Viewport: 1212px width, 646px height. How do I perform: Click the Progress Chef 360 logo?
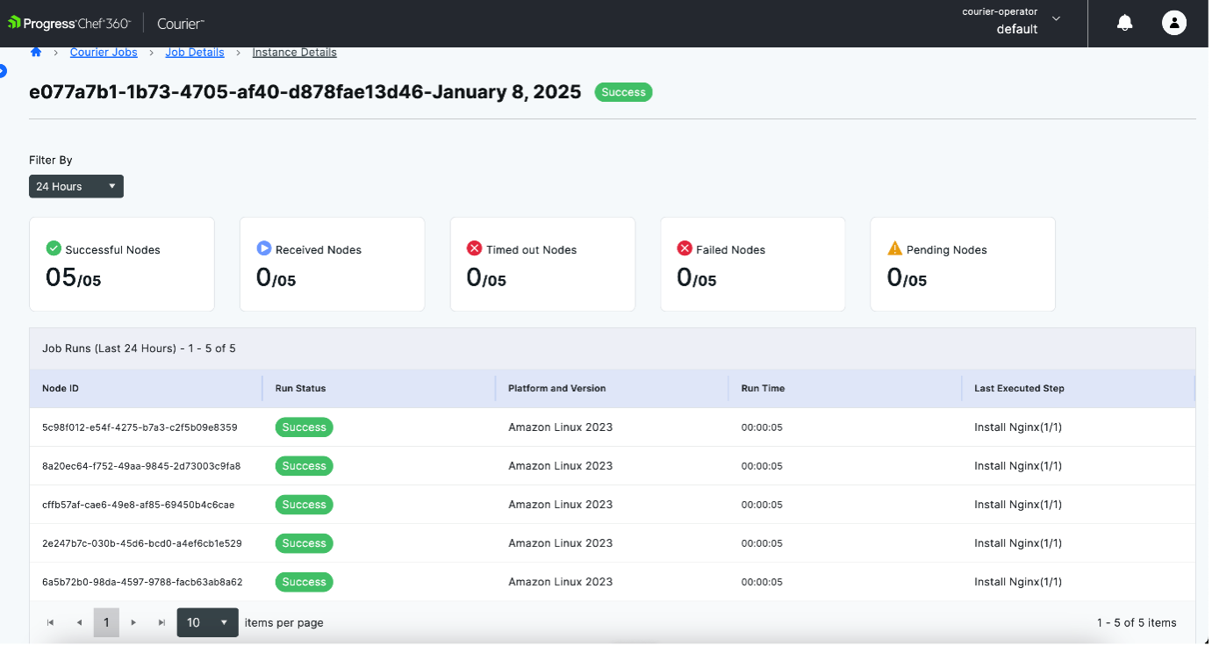[x=69, y=24]
